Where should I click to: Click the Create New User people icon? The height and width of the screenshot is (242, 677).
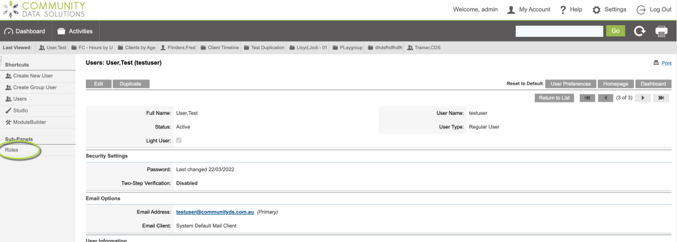8,75
